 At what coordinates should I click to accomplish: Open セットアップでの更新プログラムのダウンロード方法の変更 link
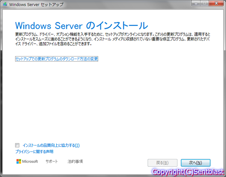click(56, 59)
